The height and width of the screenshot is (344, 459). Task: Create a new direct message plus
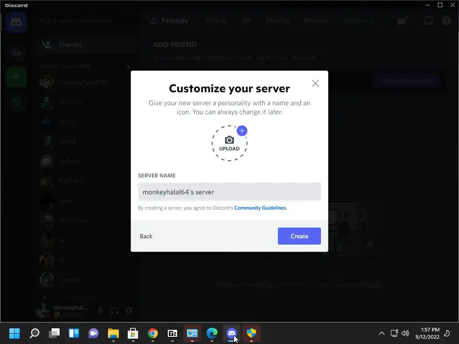pos(128,66)
